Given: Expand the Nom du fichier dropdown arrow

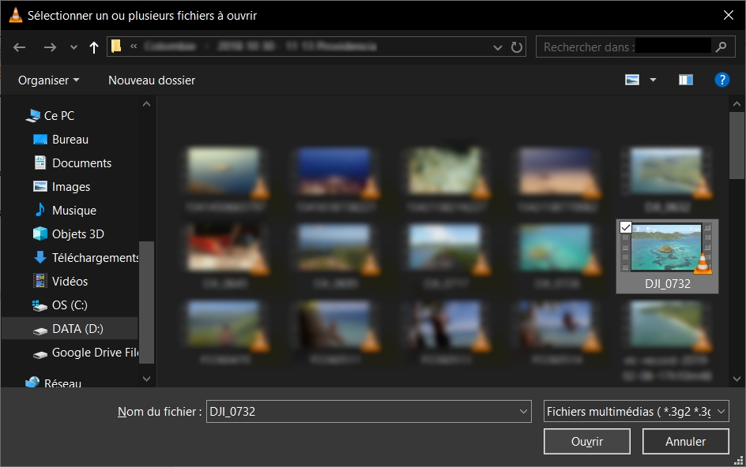Looking at the screenshot, I should [x=522, y=411].
